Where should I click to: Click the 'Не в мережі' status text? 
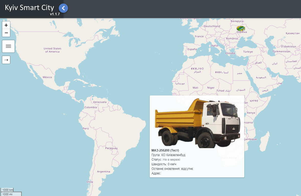coord(171,160)
